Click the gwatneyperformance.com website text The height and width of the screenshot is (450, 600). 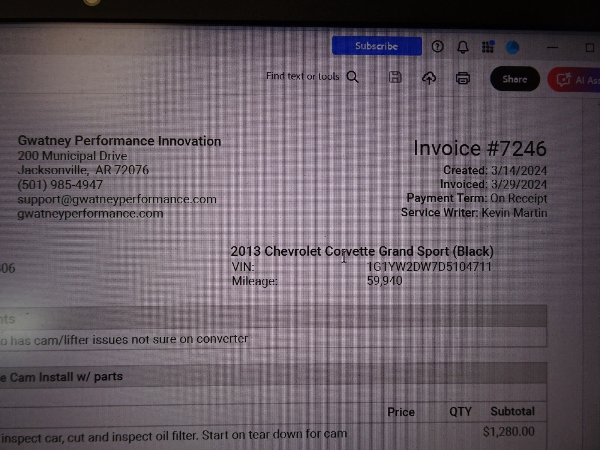pos(90,213)
